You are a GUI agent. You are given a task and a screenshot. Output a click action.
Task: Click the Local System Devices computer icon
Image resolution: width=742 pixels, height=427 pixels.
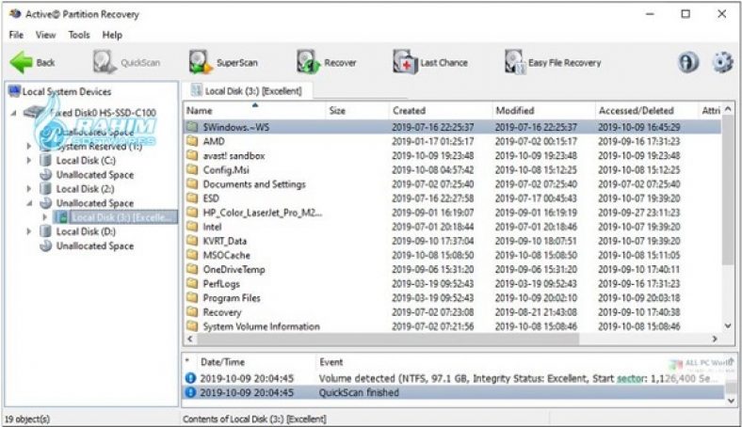point(15,91)
